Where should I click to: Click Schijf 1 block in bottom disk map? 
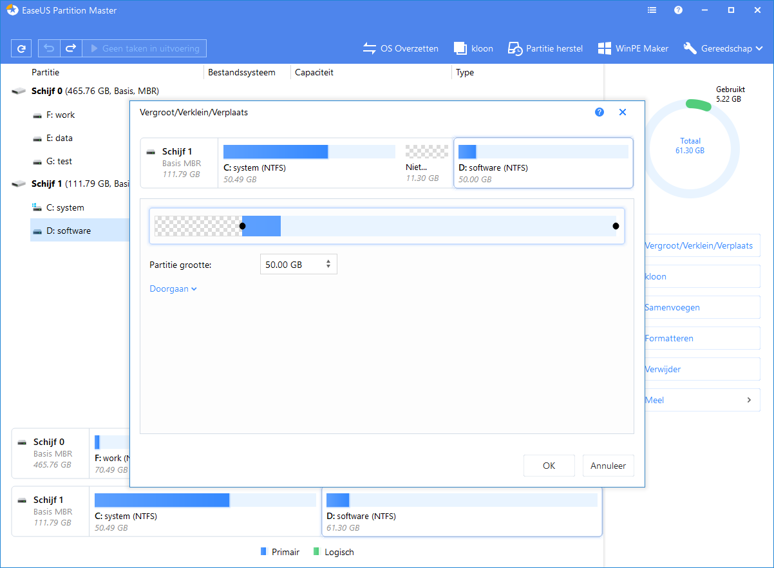coord(50,511)
